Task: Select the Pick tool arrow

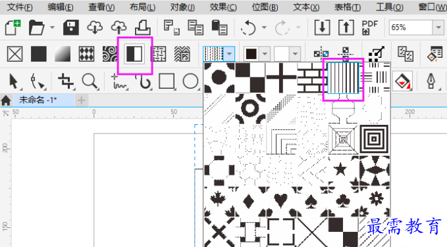Action: tap(14, 81)
